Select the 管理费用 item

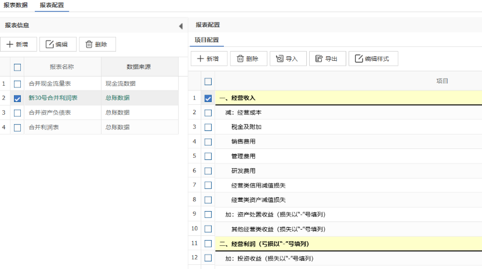(243, 156)
